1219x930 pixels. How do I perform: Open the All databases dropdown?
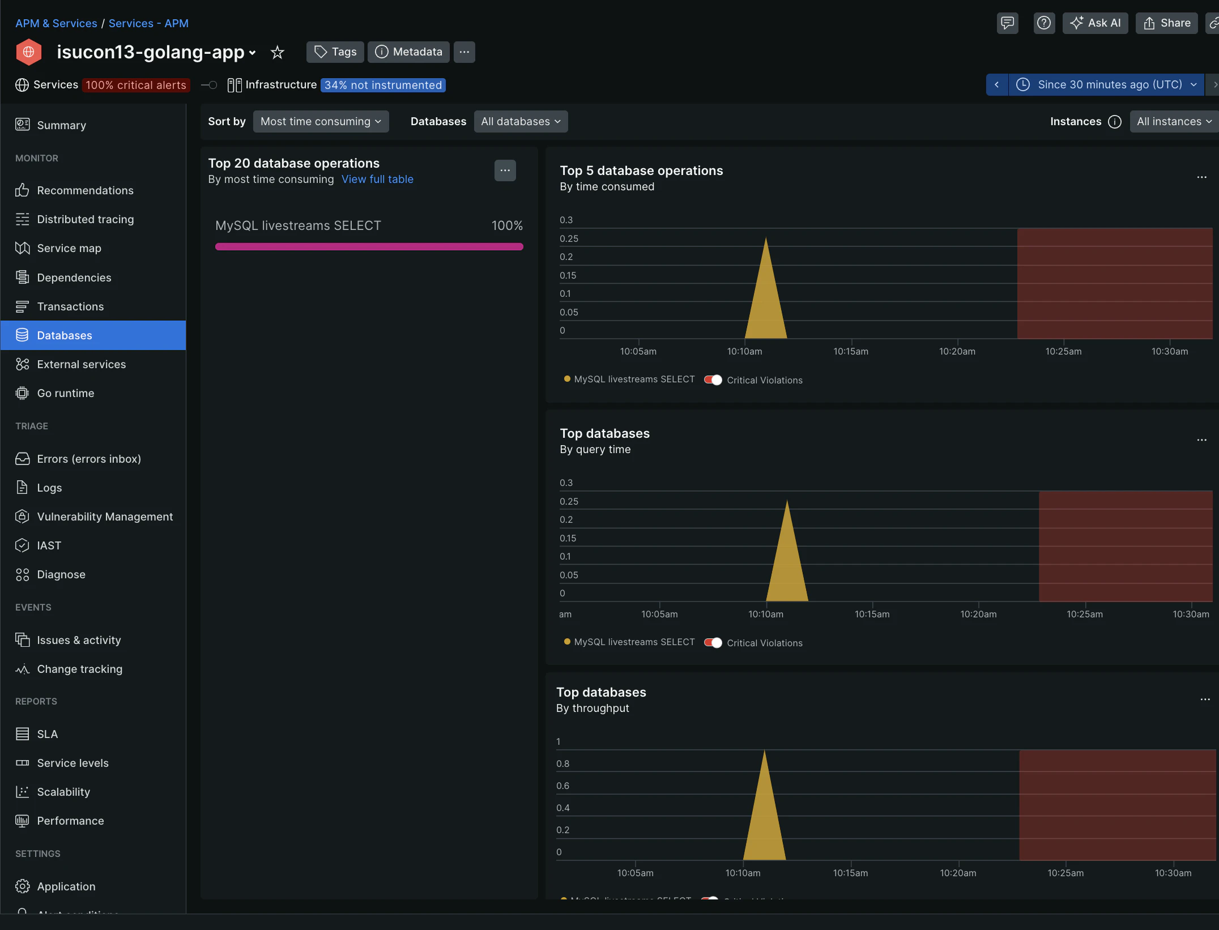tap(521, 121)
